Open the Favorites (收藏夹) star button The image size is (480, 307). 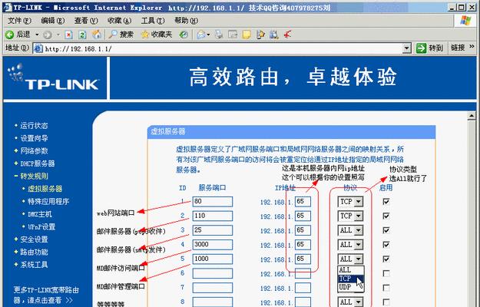point(157,35)
